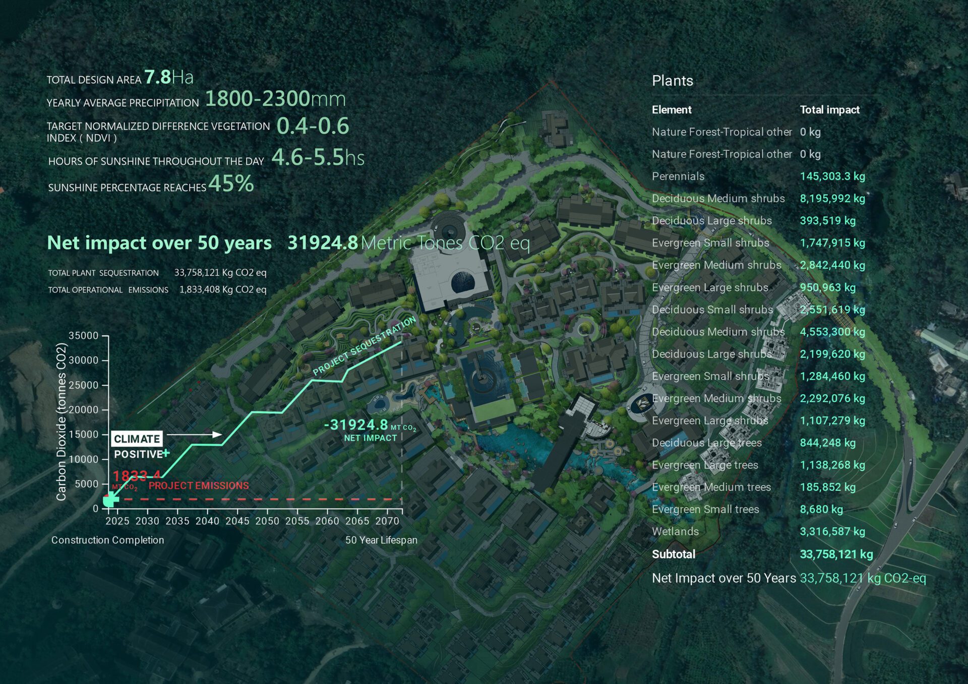Click the CLIMATE label box on chart
Screen dimensions: 968x684
point(137,439)
